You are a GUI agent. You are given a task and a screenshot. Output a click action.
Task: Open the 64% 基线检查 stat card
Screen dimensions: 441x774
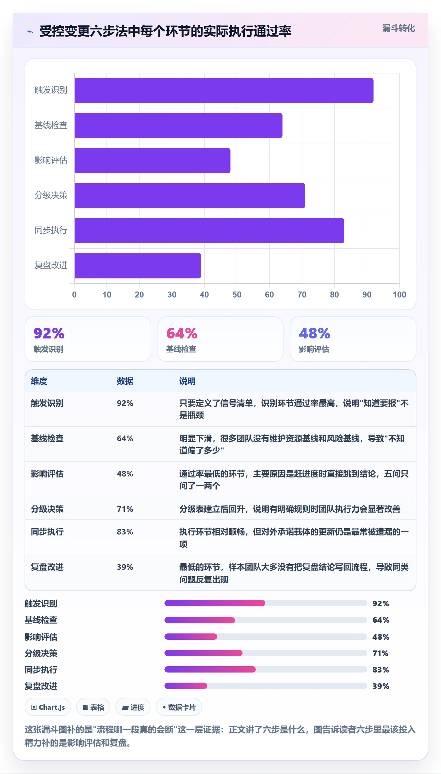click(220, 339)
